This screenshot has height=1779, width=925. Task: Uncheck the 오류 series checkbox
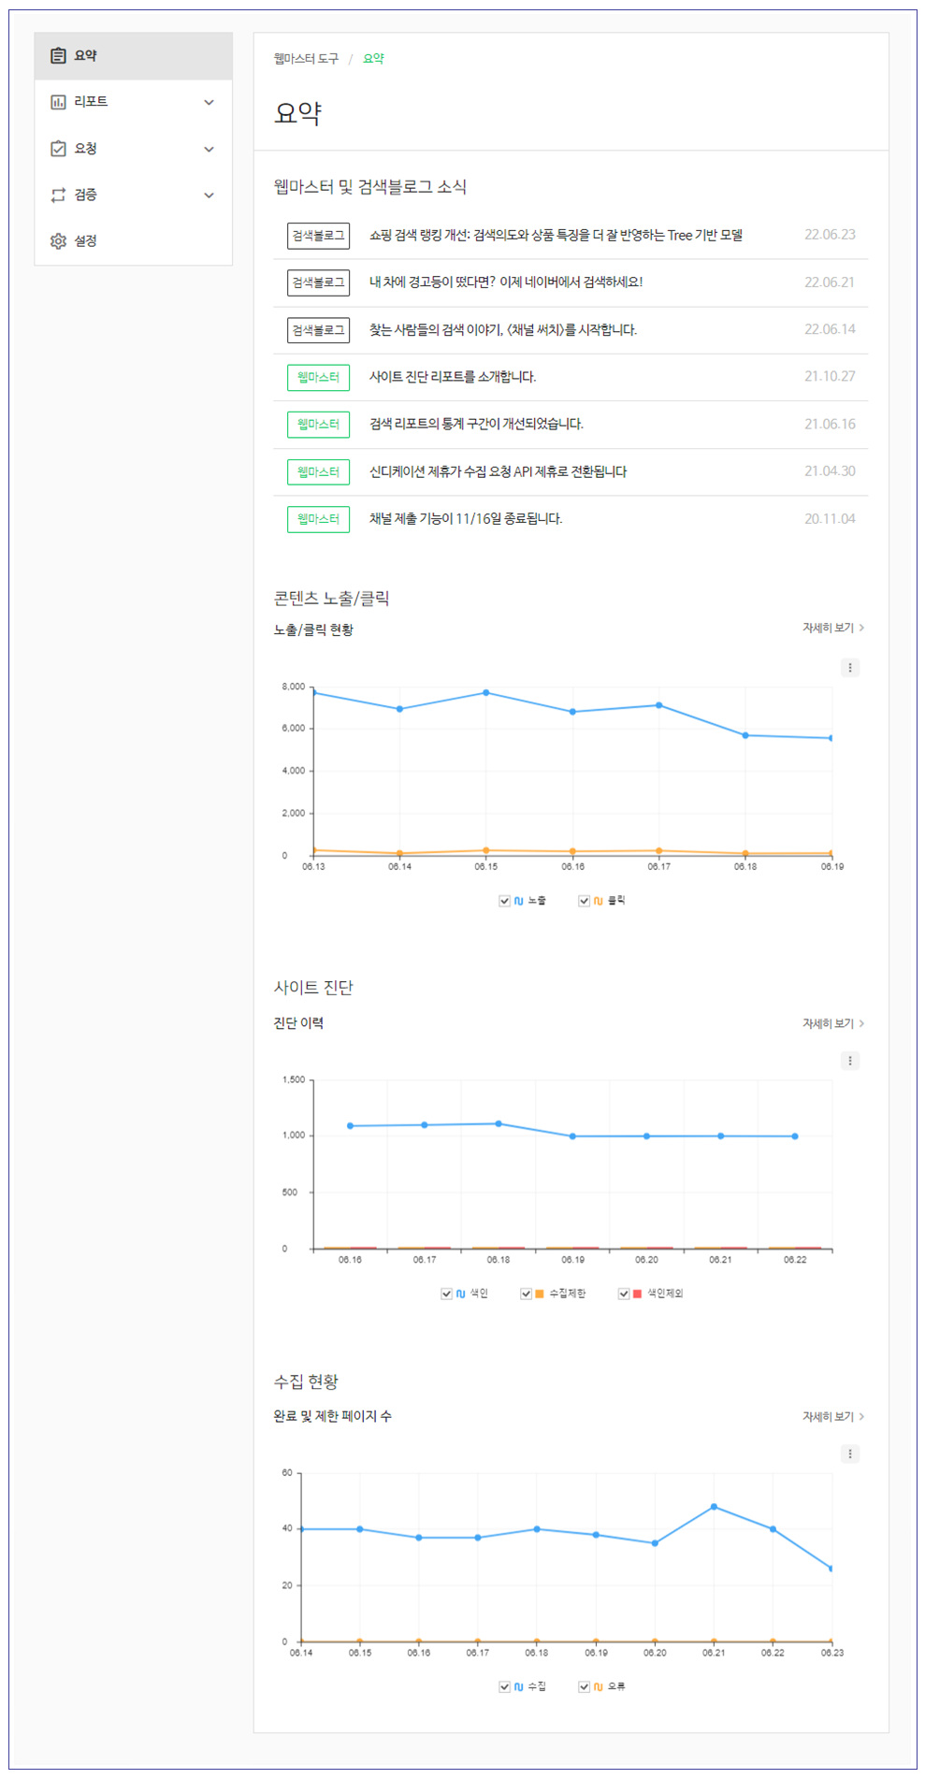click(x=585, y=1686)
